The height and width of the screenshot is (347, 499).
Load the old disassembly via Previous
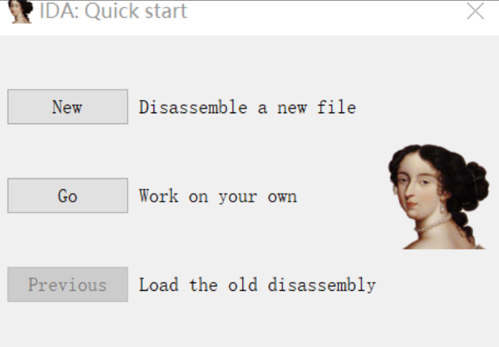[x=68, y=285]
